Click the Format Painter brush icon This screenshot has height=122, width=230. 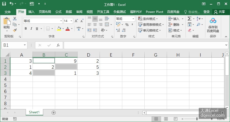pyautogui.click(x=15, y=30)
